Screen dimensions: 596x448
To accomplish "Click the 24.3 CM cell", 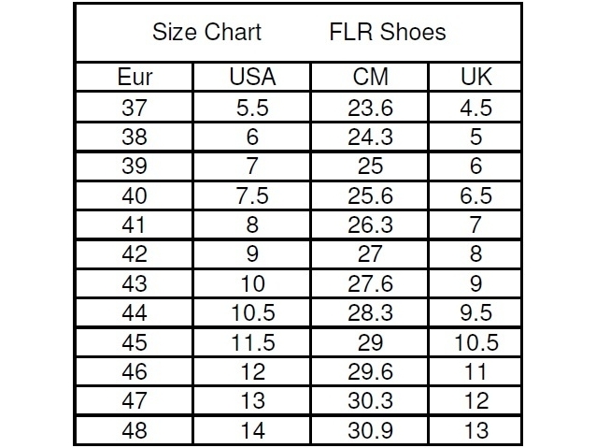I will pos(370,137).
